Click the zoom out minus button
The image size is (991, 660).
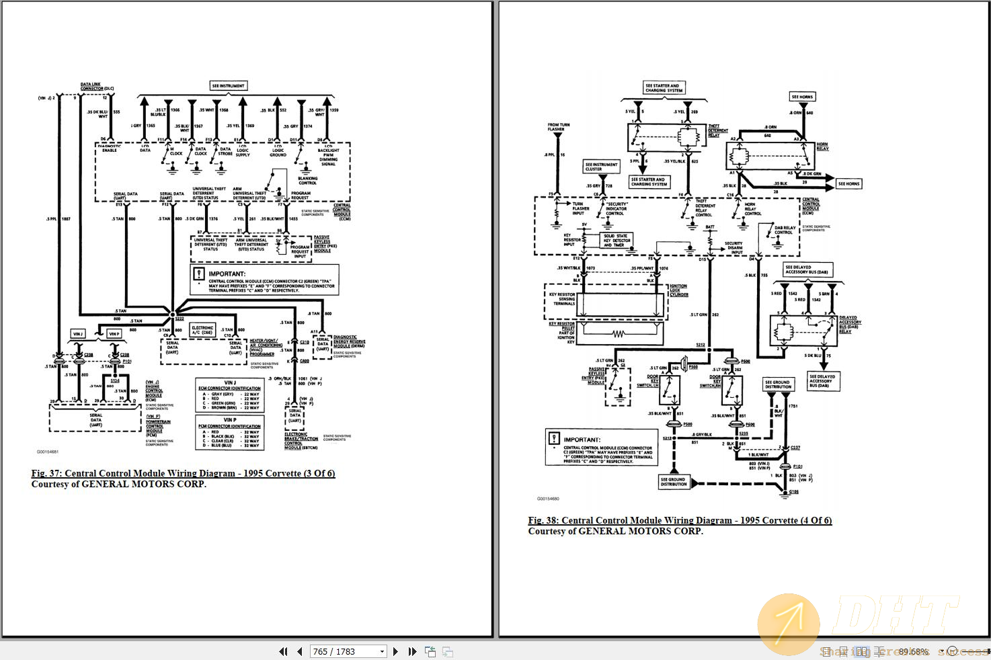[953, 651]
